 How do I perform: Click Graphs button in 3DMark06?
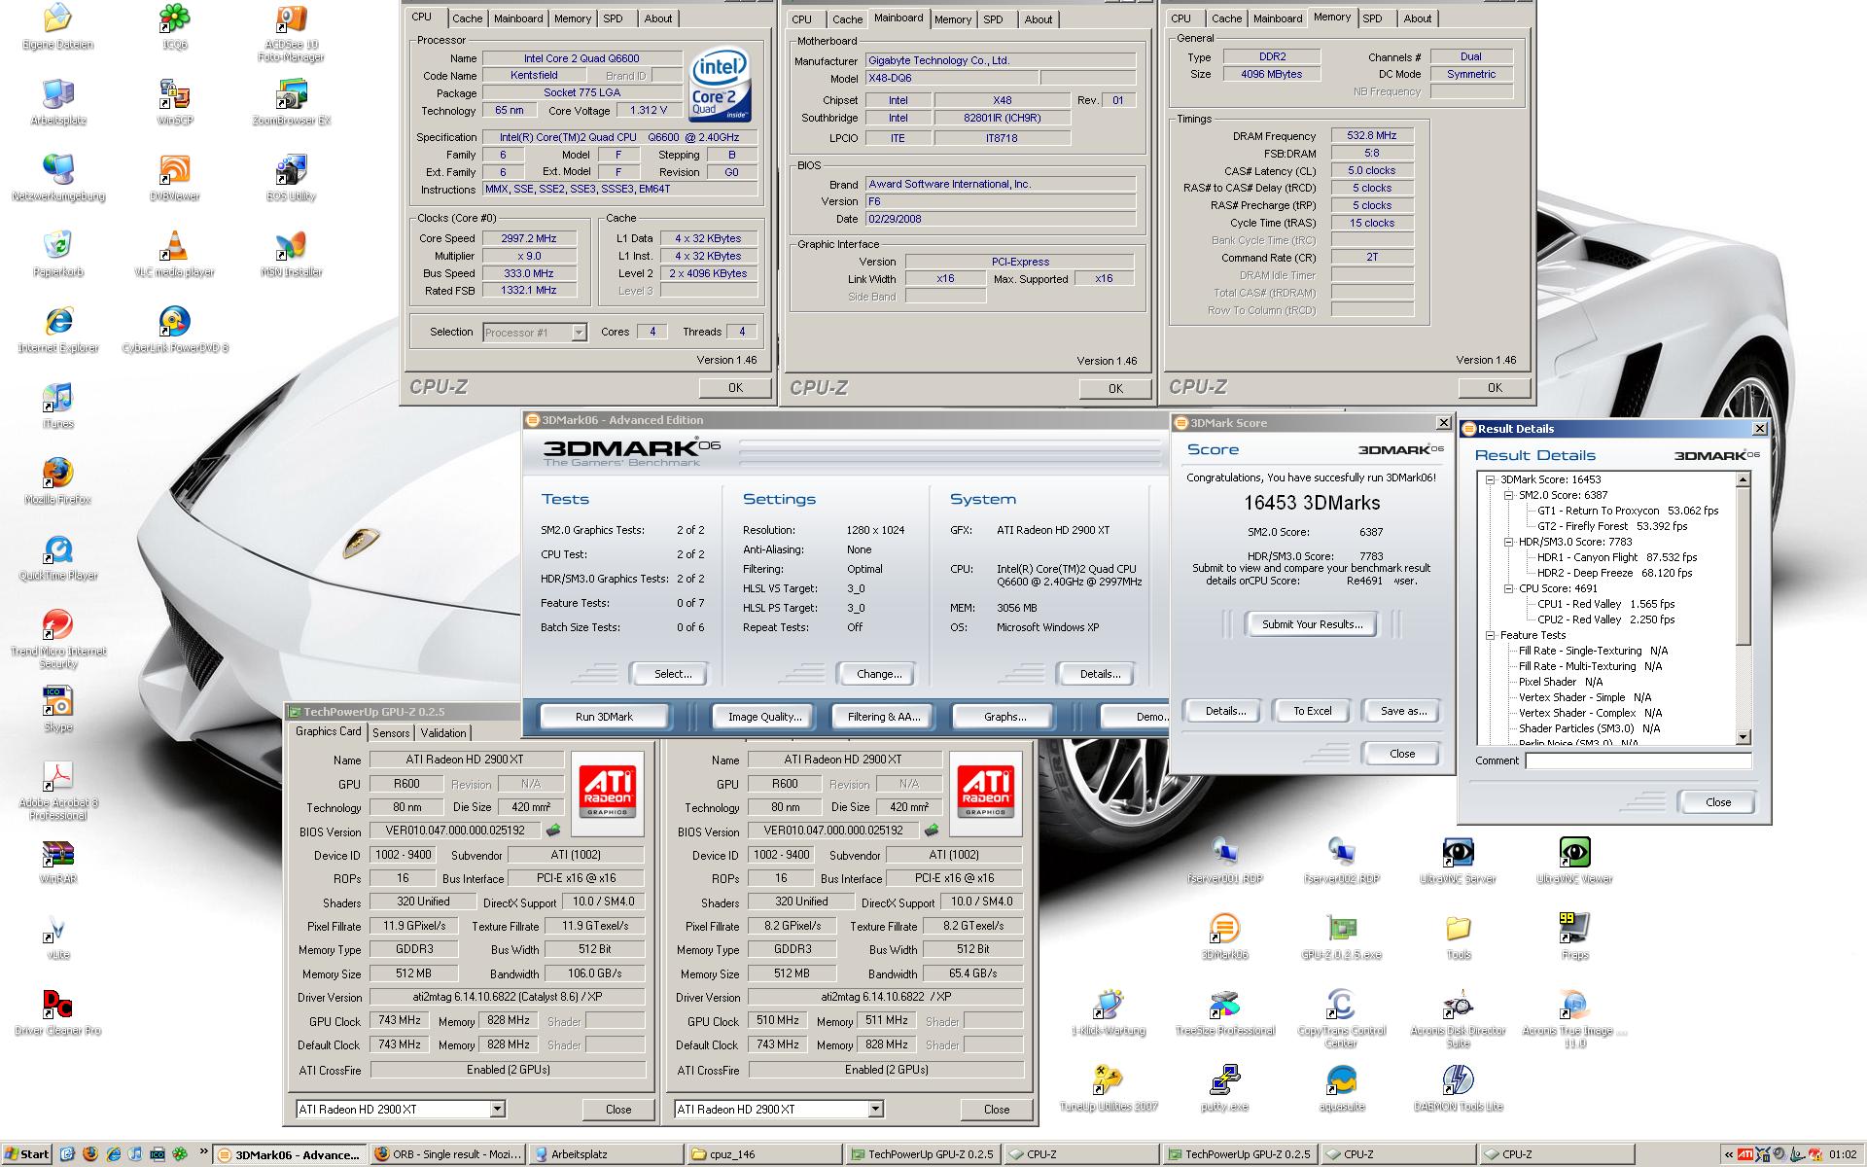pyautogui.click(x=1004, y=717)
